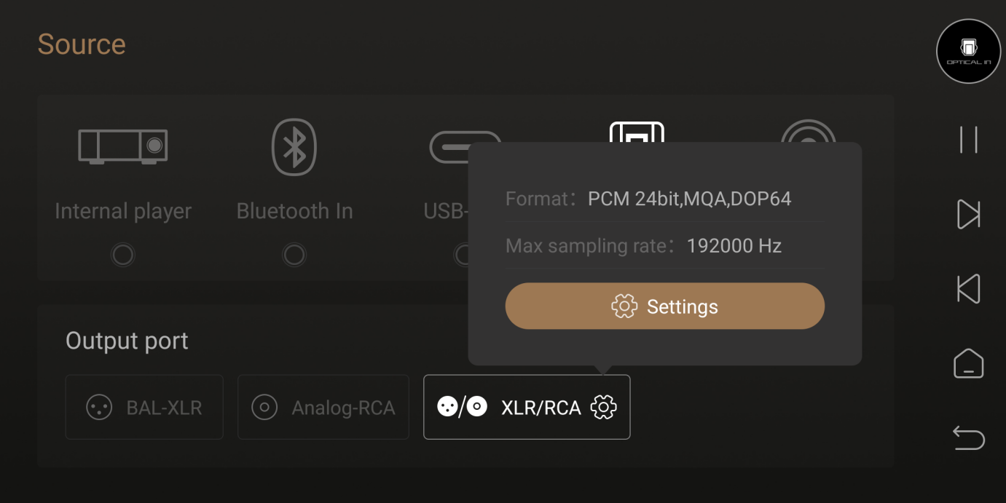Image resolution: width=1006 pixels, height=503 pixels.
Task: Tap the Optical In circular badge
Action: (968, 51)
